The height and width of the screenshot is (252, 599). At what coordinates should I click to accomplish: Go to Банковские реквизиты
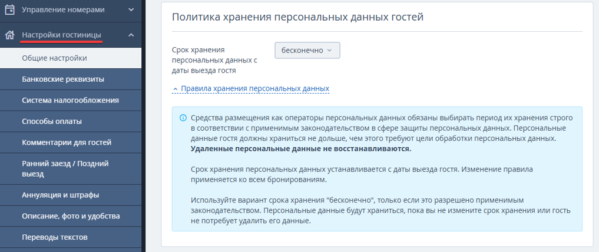(x=71, y=79)
